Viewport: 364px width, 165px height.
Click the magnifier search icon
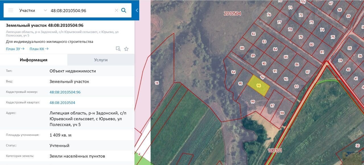click(124, 10)
